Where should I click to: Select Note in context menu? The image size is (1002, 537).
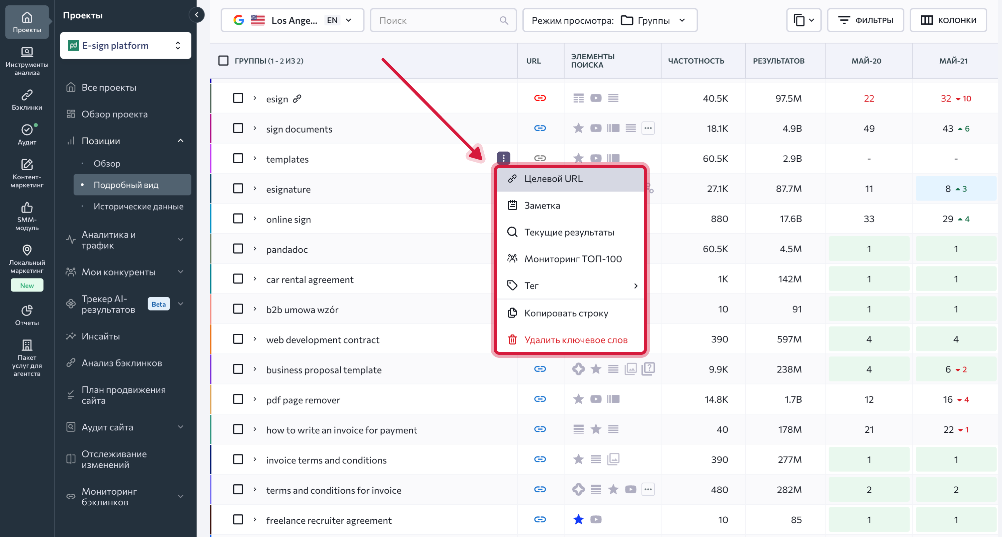tap(570, 206)
